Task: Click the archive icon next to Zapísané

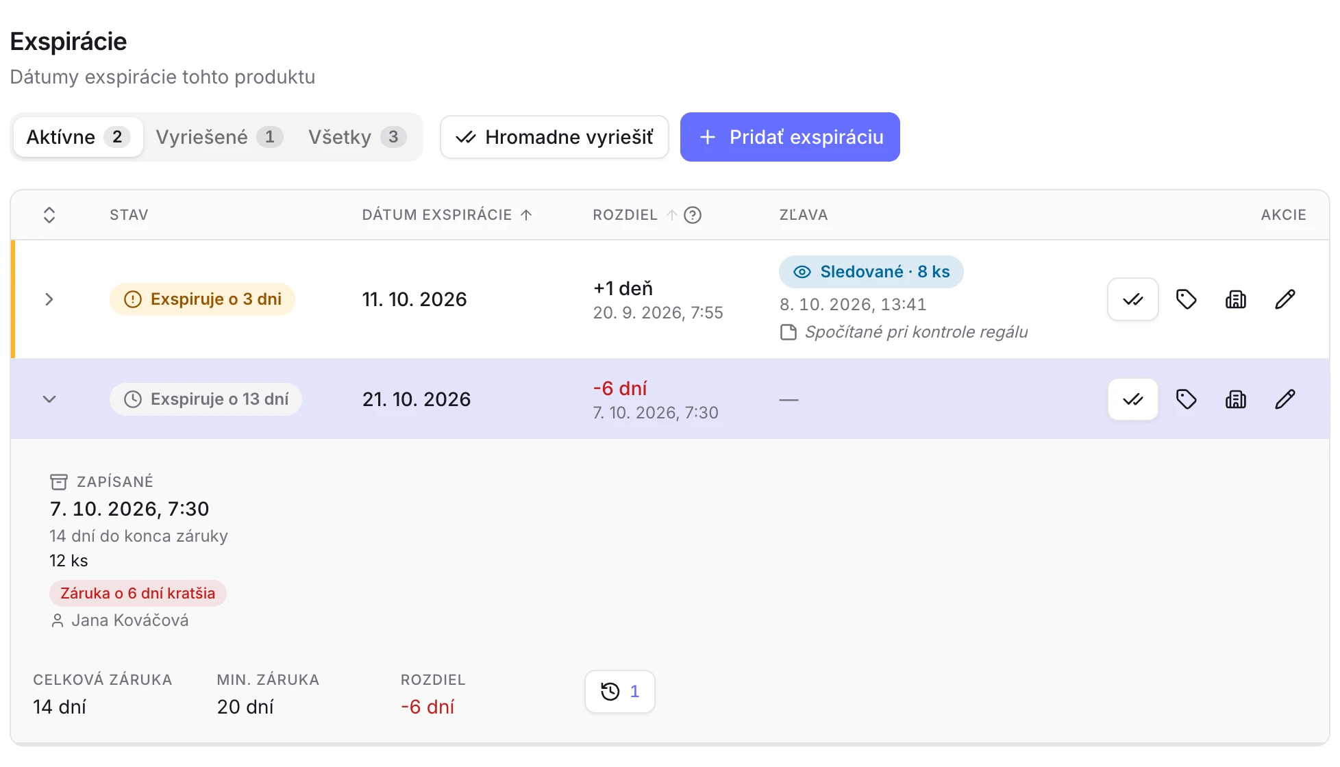Action: tap(59, 482)
